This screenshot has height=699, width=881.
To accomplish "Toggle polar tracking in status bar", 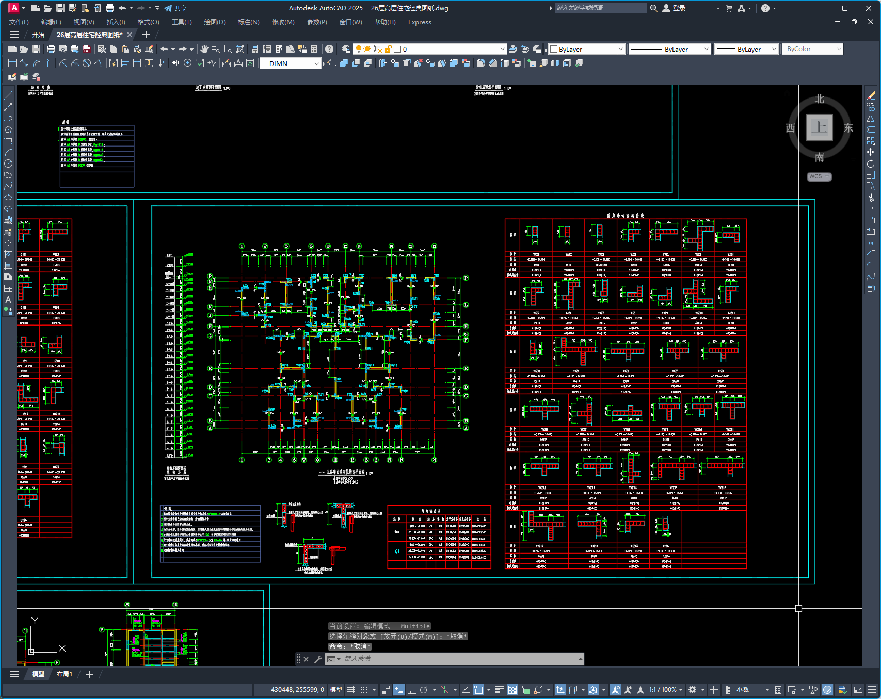I will tap(424, 690).
